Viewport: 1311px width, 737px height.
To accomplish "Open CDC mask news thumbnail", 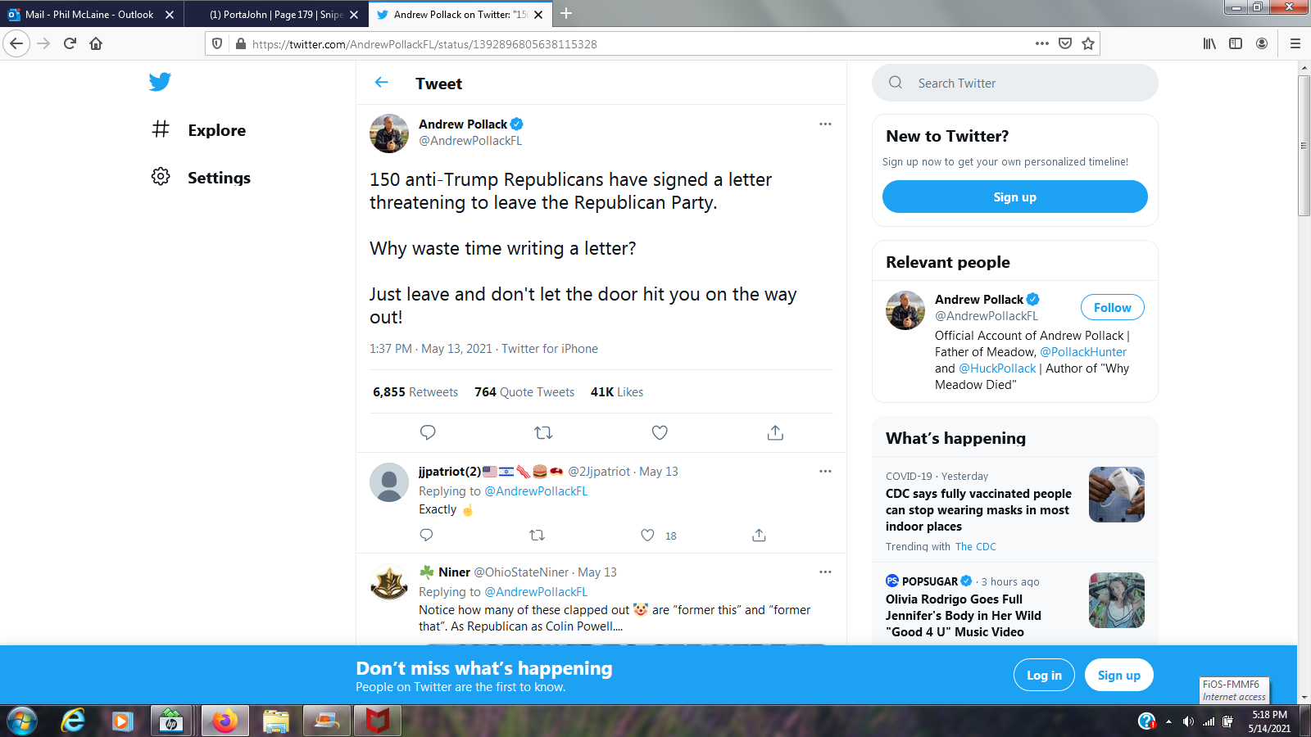I will (1116, 495).
